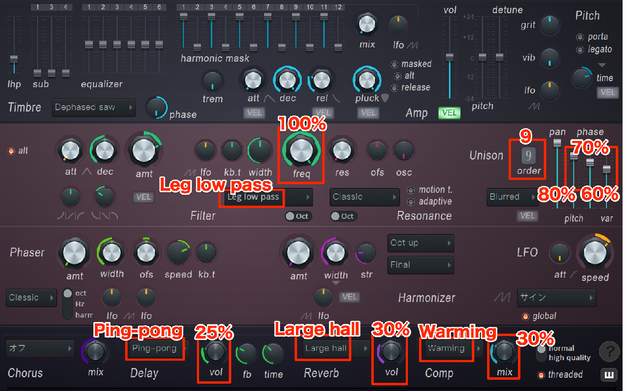This screenshot has height=391, width=626.
Task: Open the Ping-pong delay type menu
Action: point(157,348)
